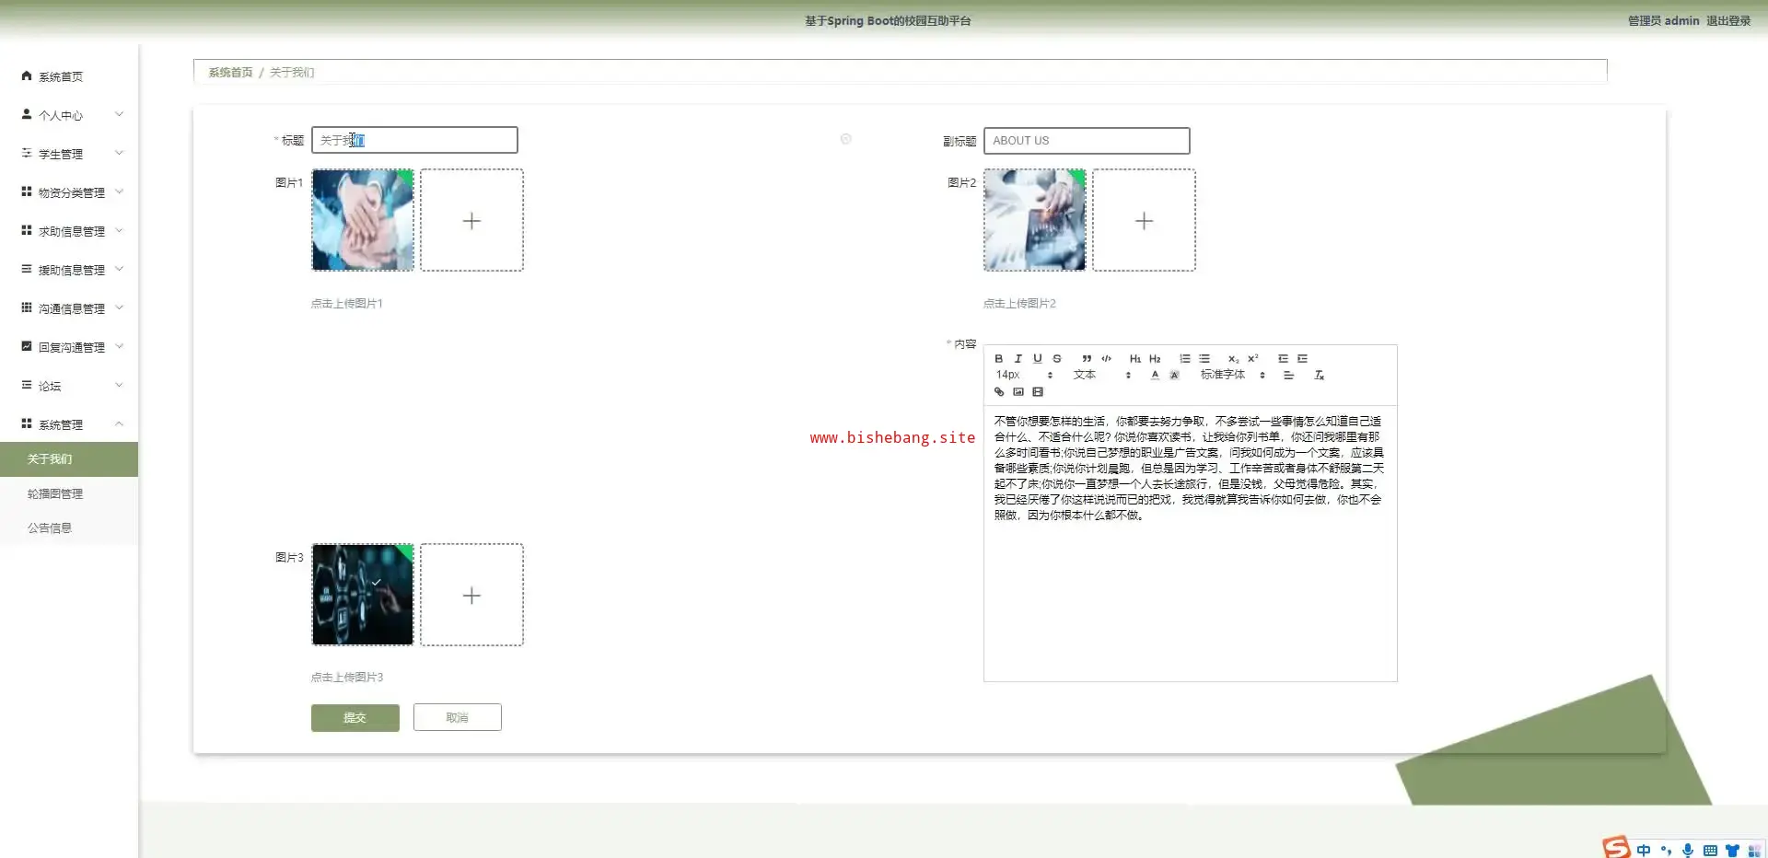Viewport: 1768px width, 858px height.
Task: Expand the 沟通信息管理 sidebar menu
Action: (x=69, y=308)
